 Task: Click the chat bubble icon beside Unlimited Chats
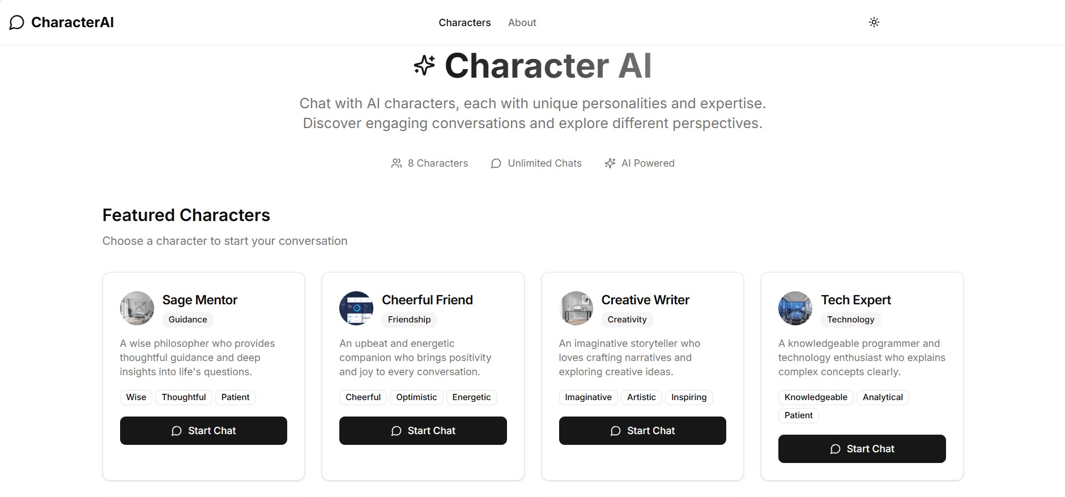pyautogui.click(x=496, y=163)
